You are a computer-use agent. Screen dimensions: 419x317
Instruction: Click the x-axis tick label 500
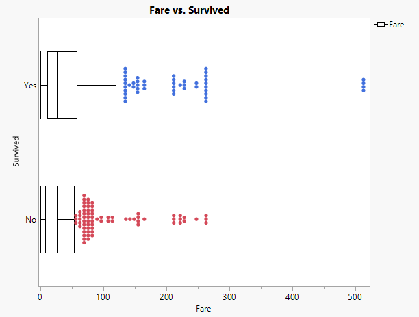click(355, 297)
